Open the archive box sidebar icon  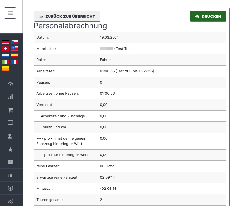coord(10,162)
